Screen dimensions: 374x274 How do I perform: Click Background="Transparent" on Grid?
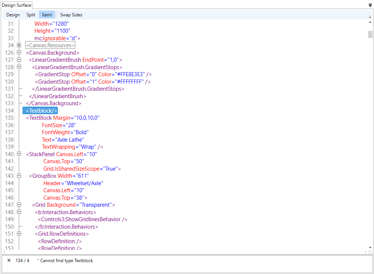coord(80,205)
